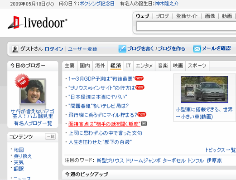Open headline プリウスvsインサイトの行方は
Image resolution: width=236 pixels, height=180 pixels.
tap(101, 88)
